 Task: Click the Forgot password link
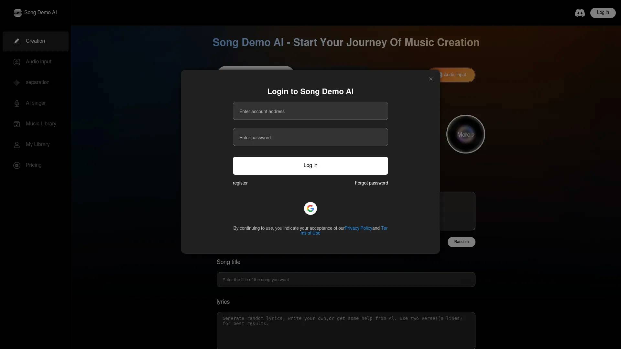pyautogui.click(x=372, y=183)
